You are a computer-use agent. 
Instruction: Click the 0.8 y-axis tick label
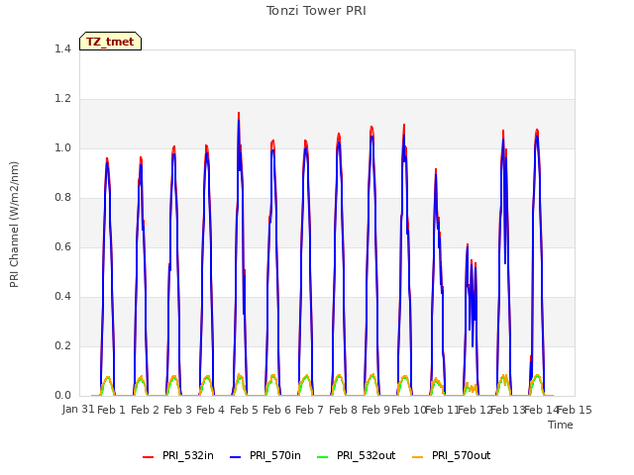coord(62,198)
